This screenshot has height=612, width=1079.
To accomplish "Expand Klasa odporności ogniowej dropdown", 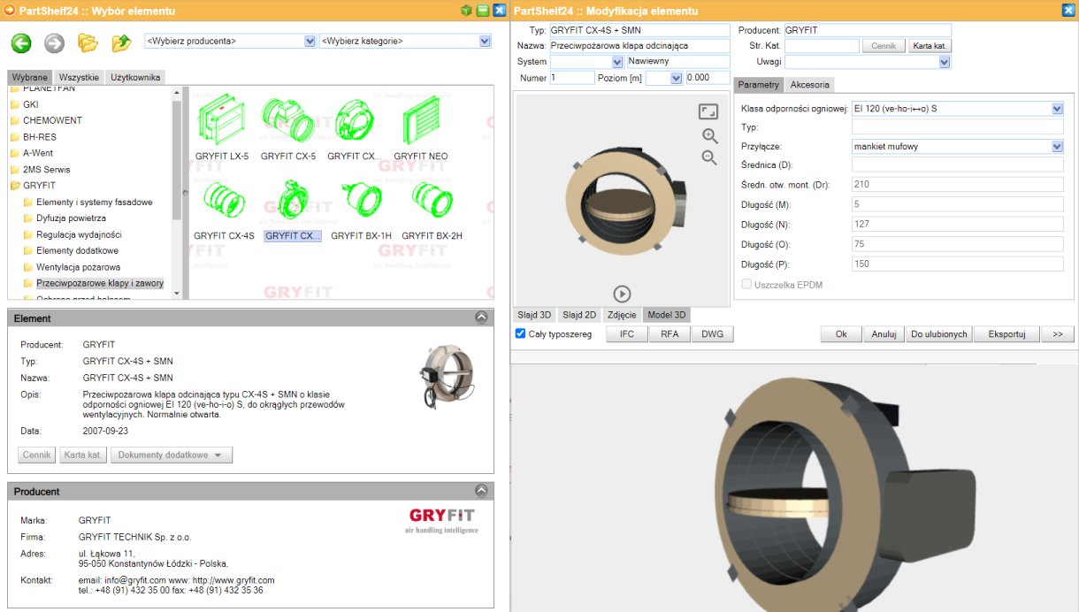I will point(1057,109).
